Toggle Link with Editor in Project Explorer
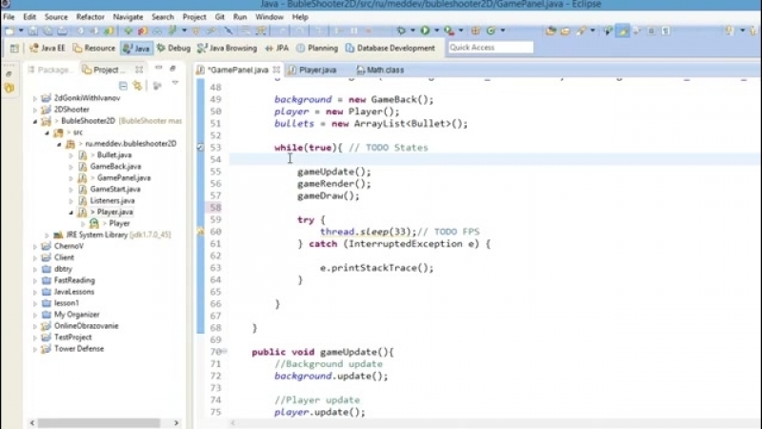This screenshot has width=762, height=429. pyautogui.click(x=137, y=86)
